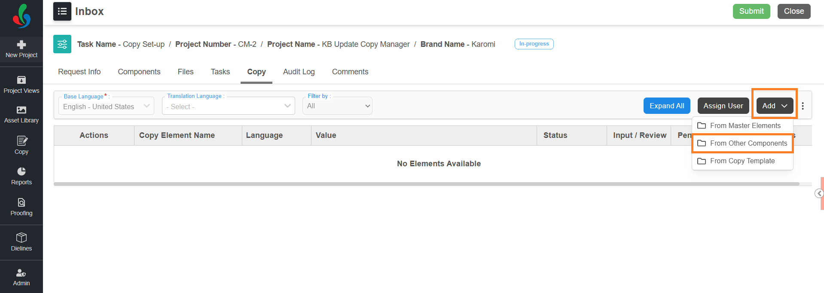Open the Base Language dropdown
The width and height of the screenshot is (824, 293).
[106, 106]
